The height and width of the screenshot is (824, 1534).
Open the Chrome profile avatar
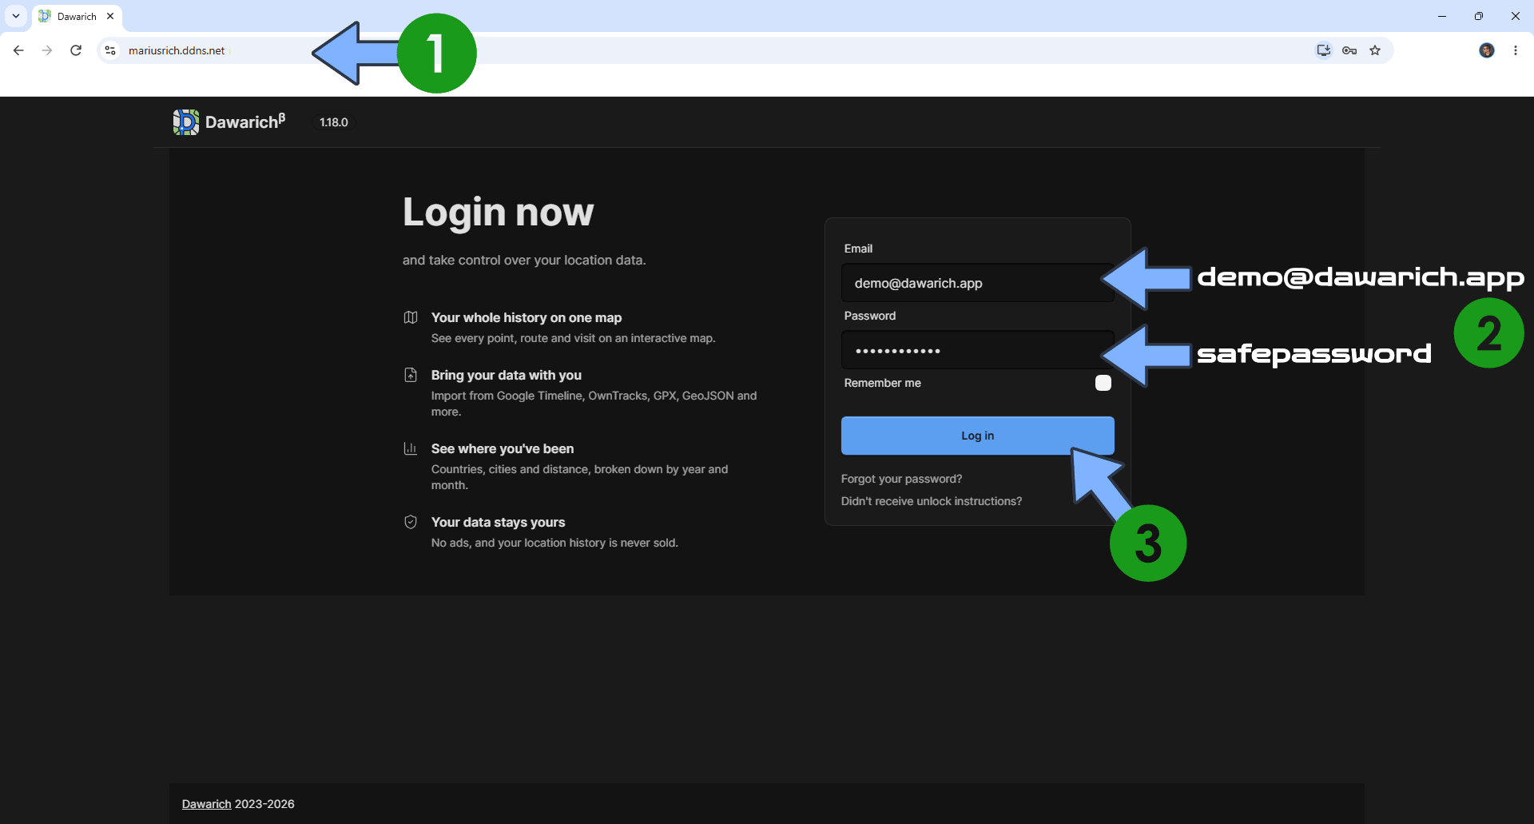1487,50
